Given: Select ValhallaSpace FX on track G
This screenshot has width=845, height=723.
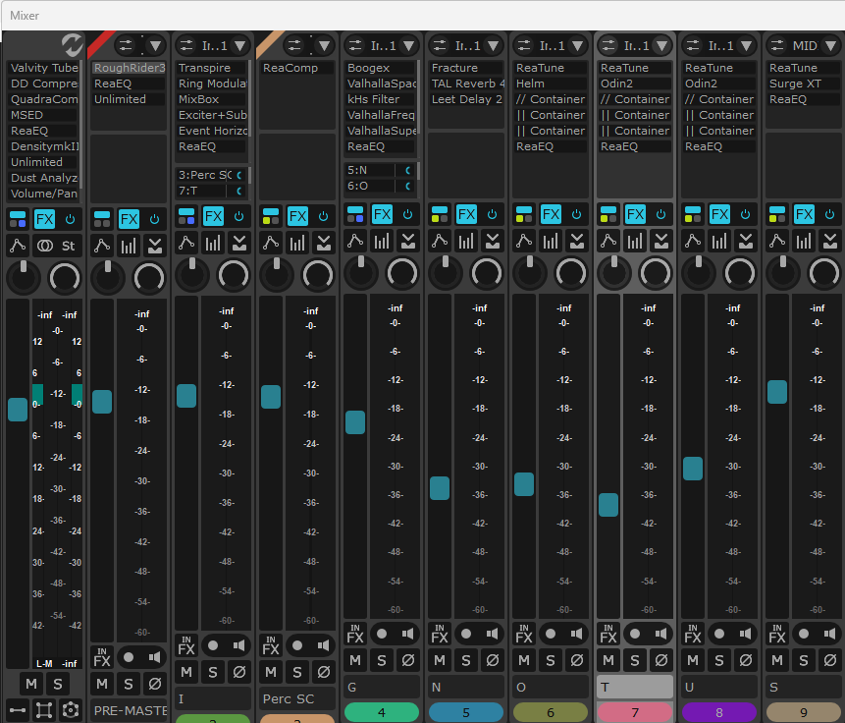Looking at the screenshot, I should 381,83.
